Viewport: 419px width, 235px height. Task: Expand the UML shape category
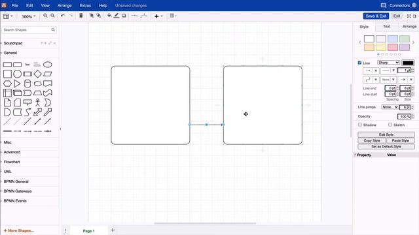pos(7,172)
